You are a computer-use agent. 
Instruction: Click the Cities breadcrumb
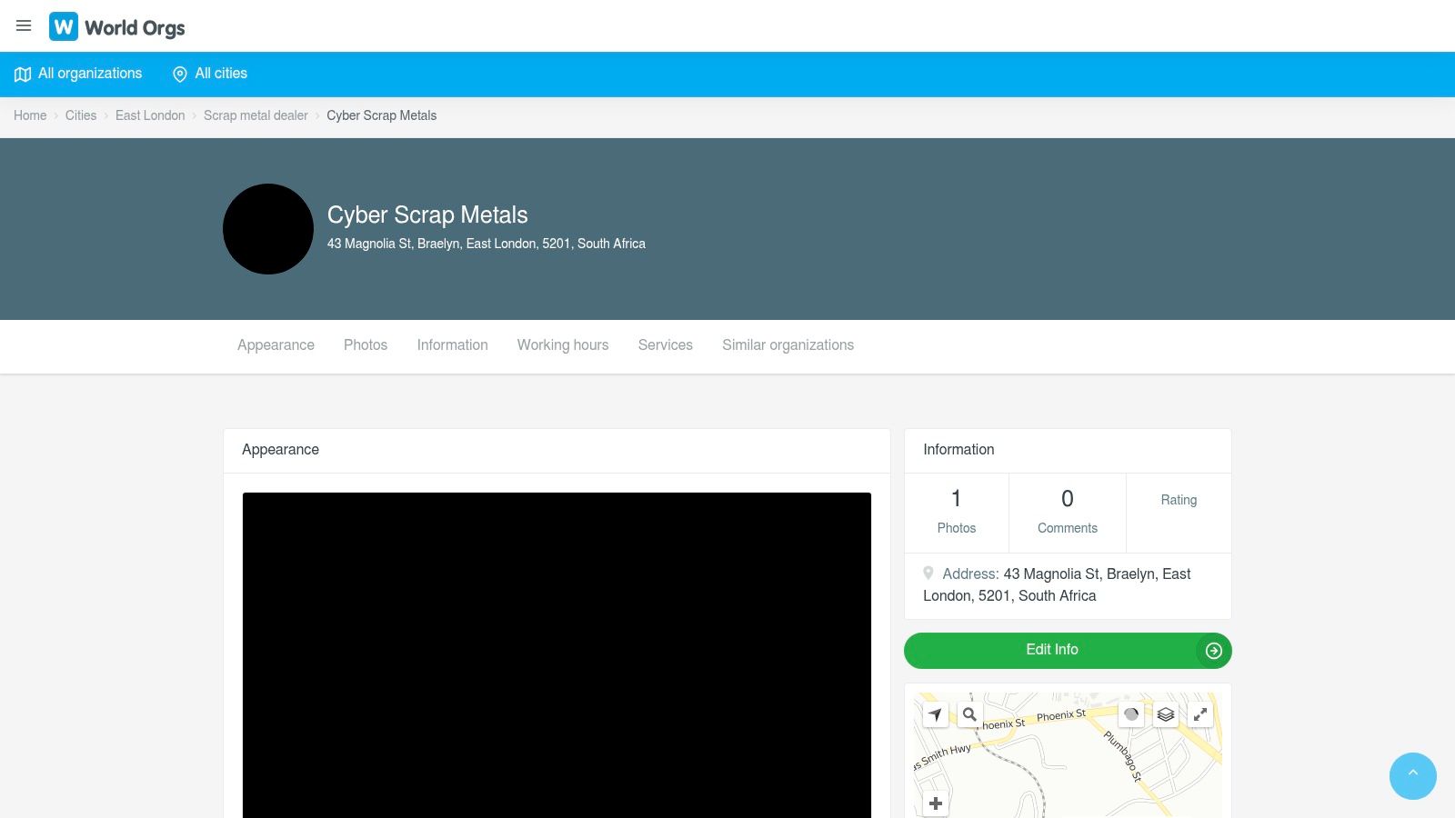(x=81, y=115)
